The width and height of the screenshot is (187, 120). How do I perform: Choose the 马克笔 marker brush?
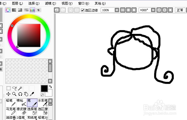[x=11, y=111]
